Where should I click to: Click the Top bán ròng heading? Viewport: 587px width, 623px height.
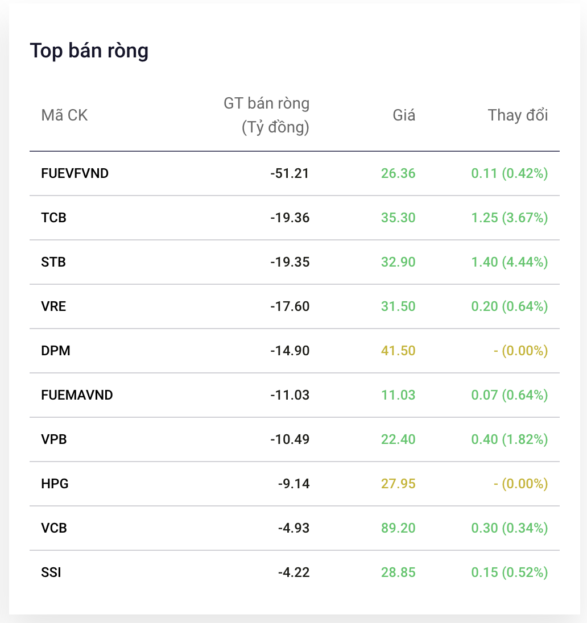pyautogui.click(x=89, y=51)
